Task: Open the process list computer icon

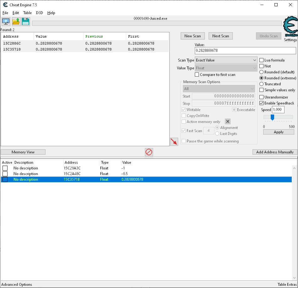Action: (x=6, y=22)
